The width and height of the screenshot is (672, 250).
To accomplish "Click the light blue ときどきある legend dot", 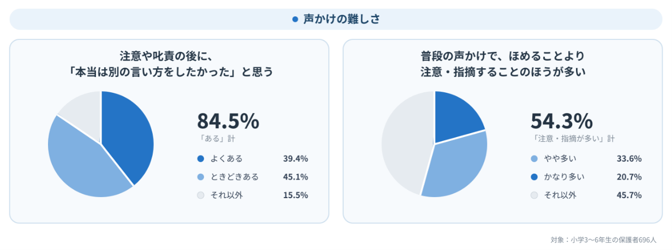I will point(200,177).
